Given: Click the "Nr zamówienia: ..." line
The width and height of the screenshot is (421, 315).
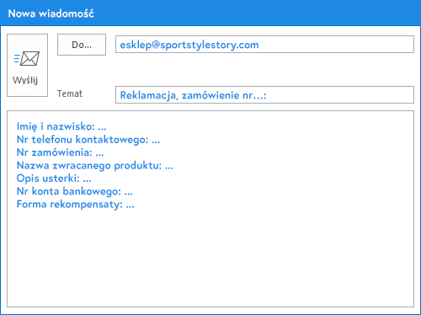Looking at the screenshot, I should (x=61, y=152).
